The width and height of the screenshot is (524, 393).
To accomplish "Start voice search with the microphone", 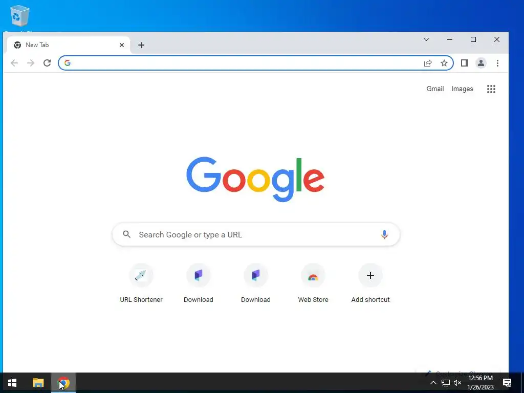I will 384,234.
